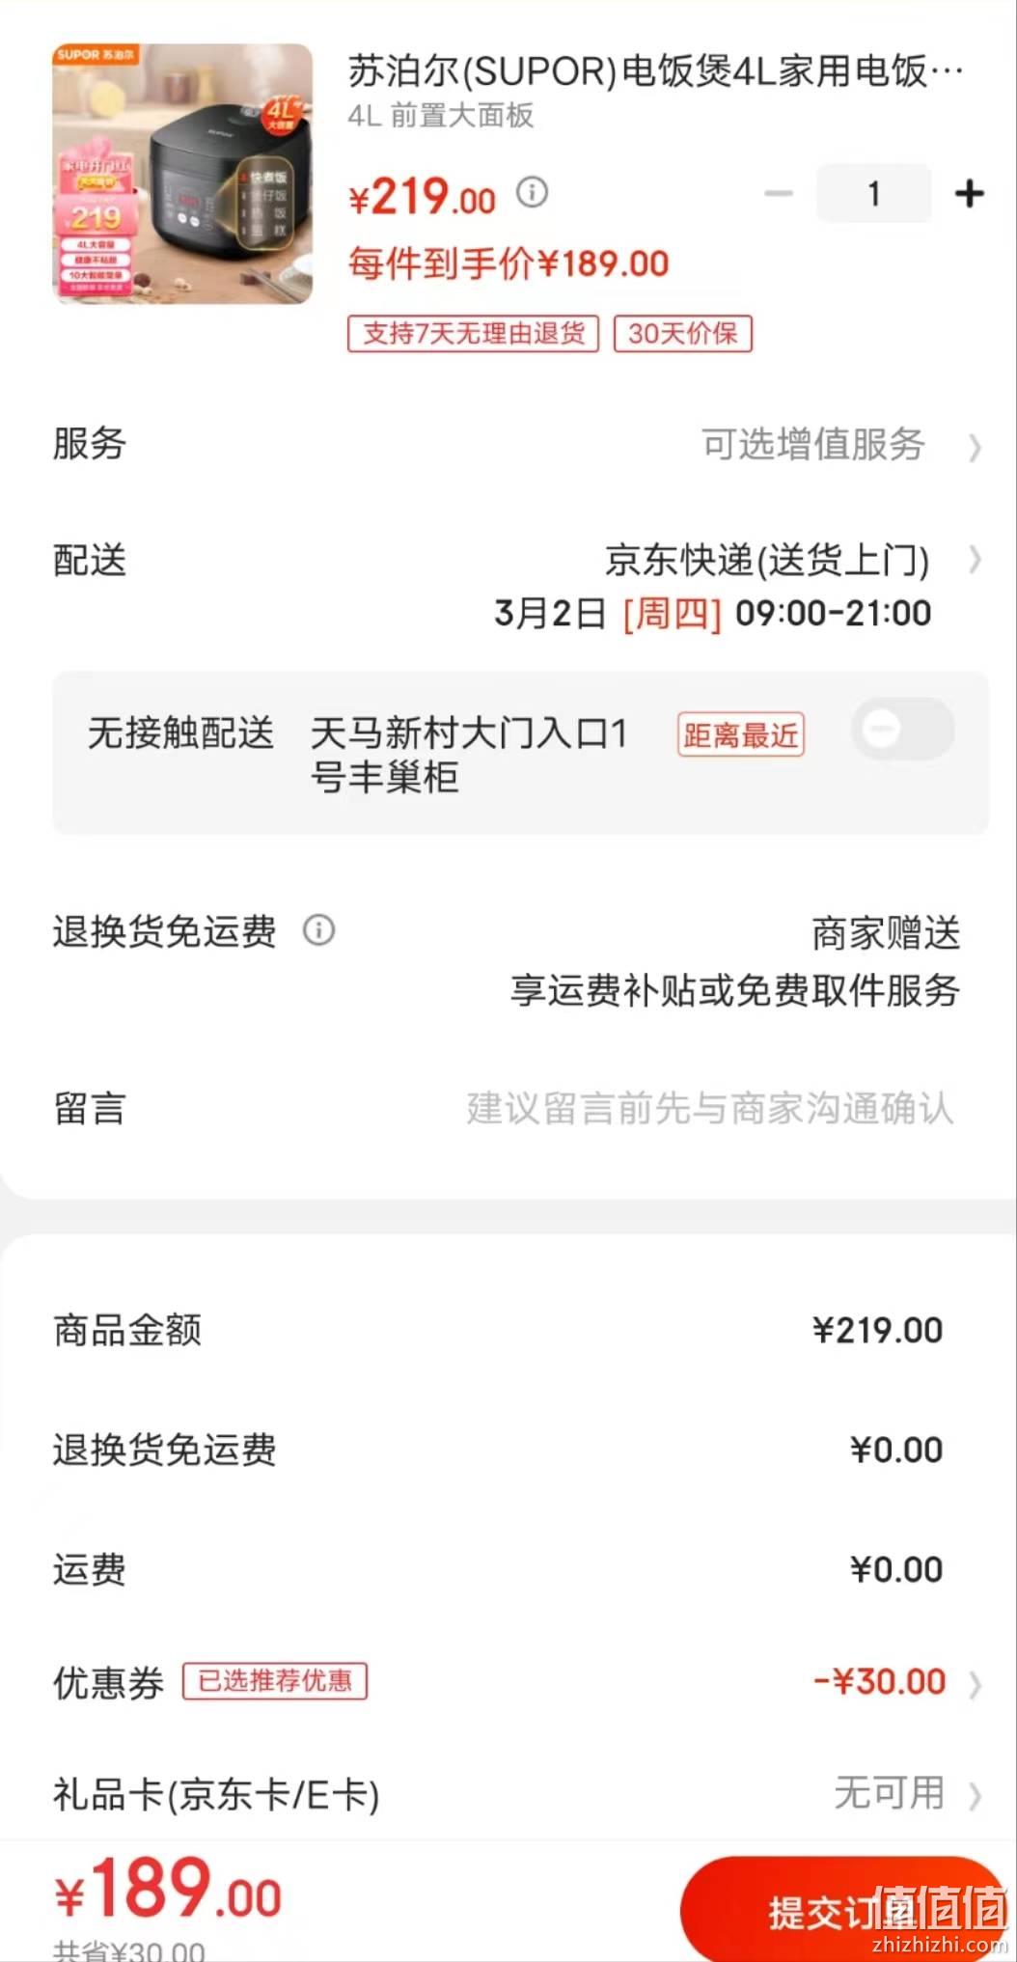Open the SUPOR rice cooker product thumbnail
Screen dimensions: 1017x1962
click(182, 174)
